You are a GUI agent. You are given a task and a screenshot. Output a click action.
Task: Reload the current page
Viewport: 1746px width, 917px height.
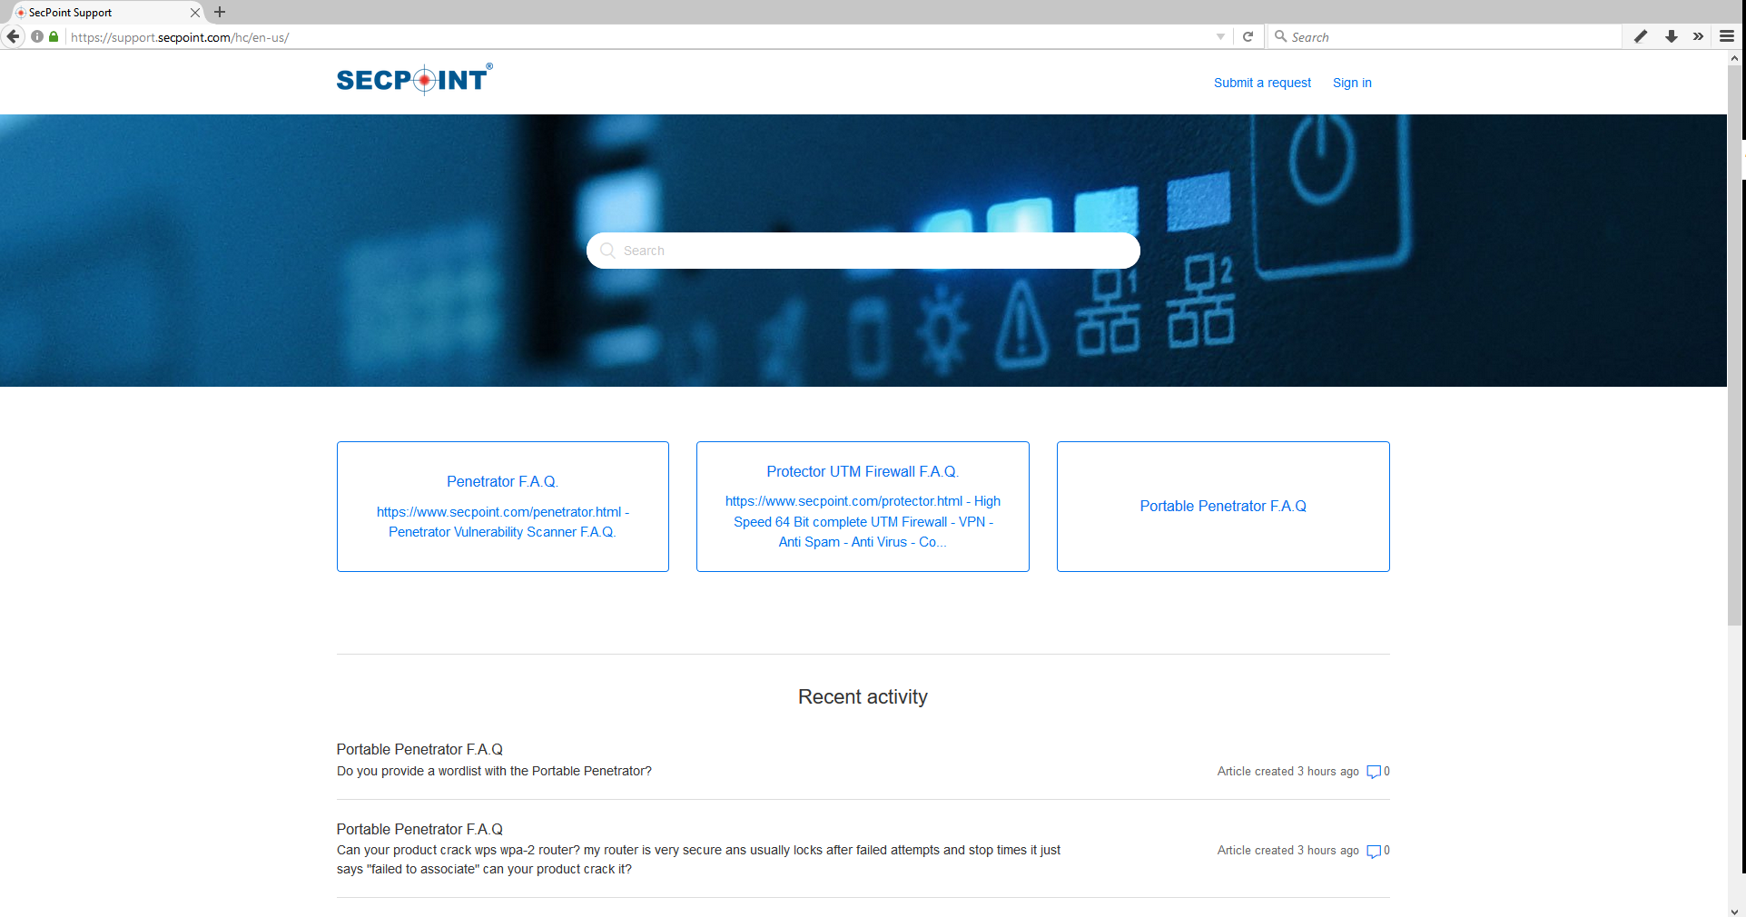tap(1248, 36)
